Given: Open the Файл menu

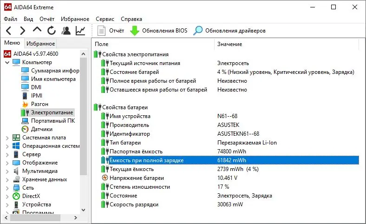Looking at the screenshot, I should 10,19.
